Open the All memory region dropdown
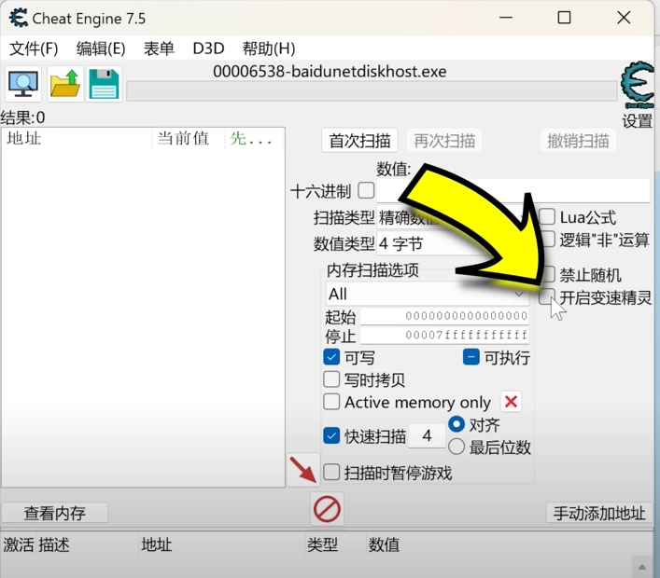Image resolution: width=660 pixels, height=578 pixels. 426,294
